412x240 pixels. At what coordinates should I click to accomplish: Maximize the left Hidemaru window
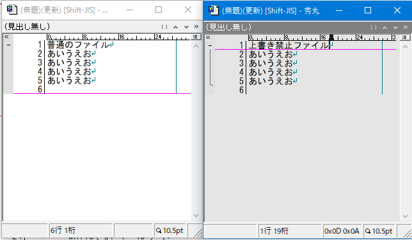coord(159,10)
